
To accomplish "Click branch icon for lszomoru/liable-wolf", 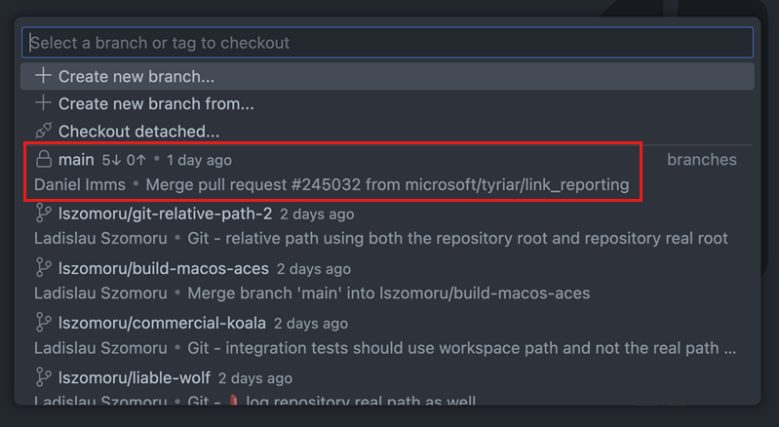I will [43, 377].
